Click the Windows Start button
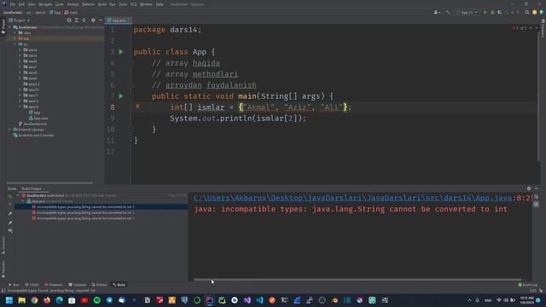 tap(9, 300)
